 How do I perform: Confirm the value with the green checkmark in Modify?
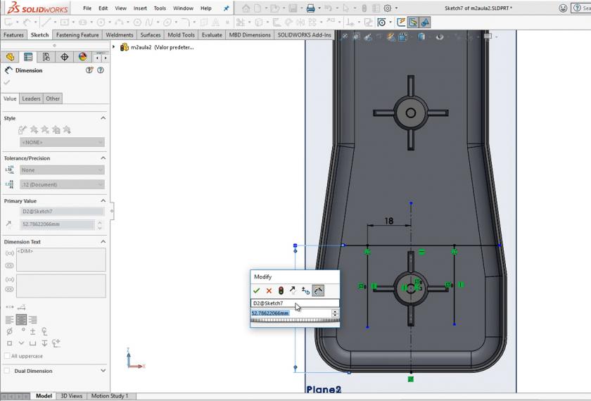[256, 291]
